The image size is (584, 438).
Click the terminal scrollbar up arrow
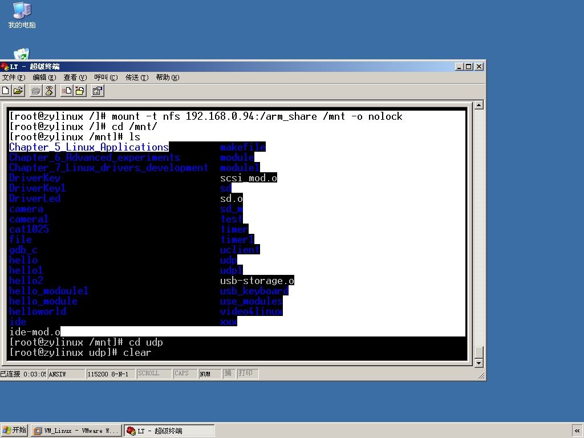point(479,105)
